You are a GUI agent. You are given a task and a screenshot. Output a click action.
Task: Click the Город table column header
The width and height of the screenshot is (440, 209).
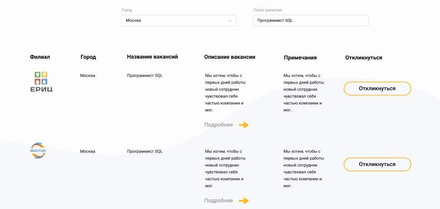88,57
